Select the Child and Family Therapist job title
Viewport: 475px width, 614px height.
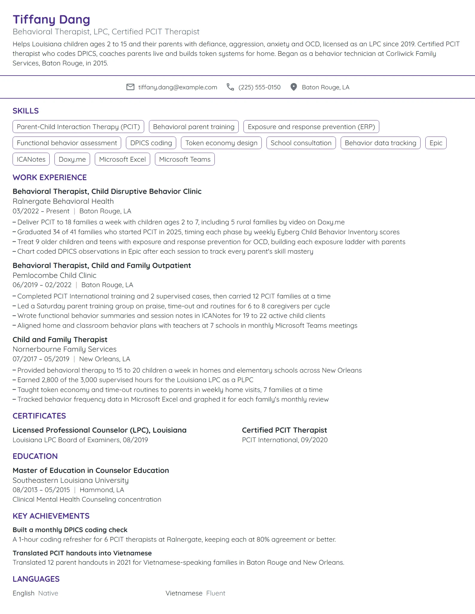pyautogui.click(x=60, y=339)
